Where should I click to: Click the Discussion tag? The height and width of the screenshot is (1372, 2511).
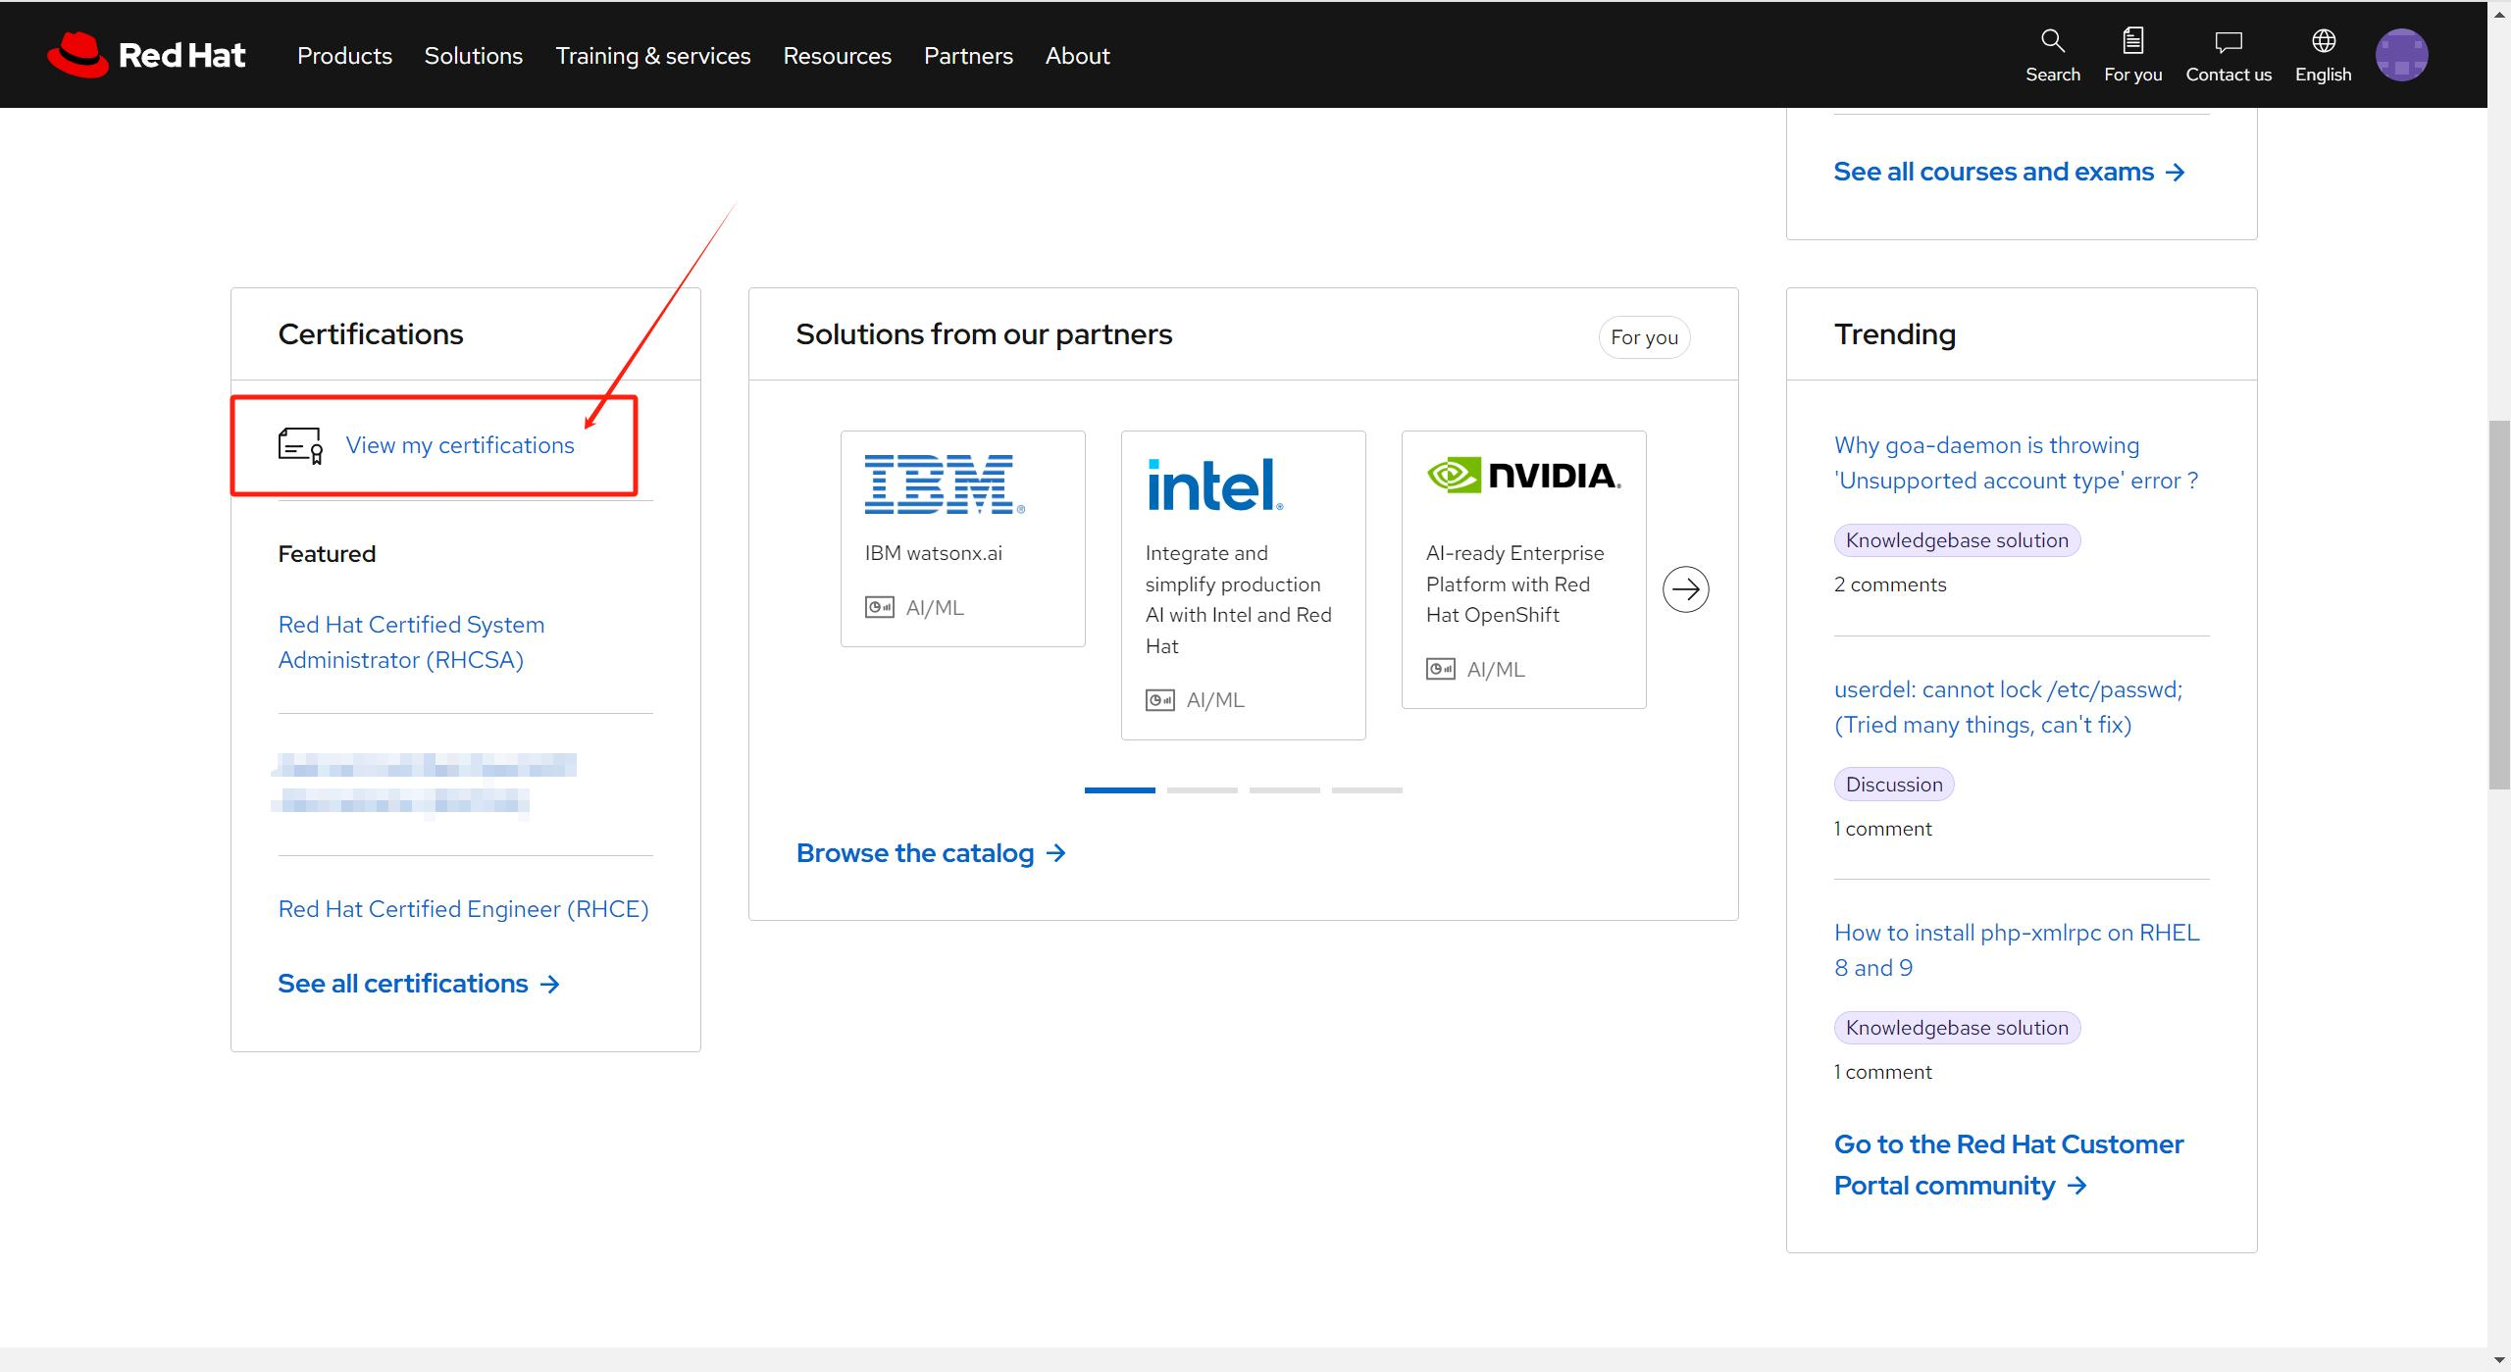coord(1893,785)
